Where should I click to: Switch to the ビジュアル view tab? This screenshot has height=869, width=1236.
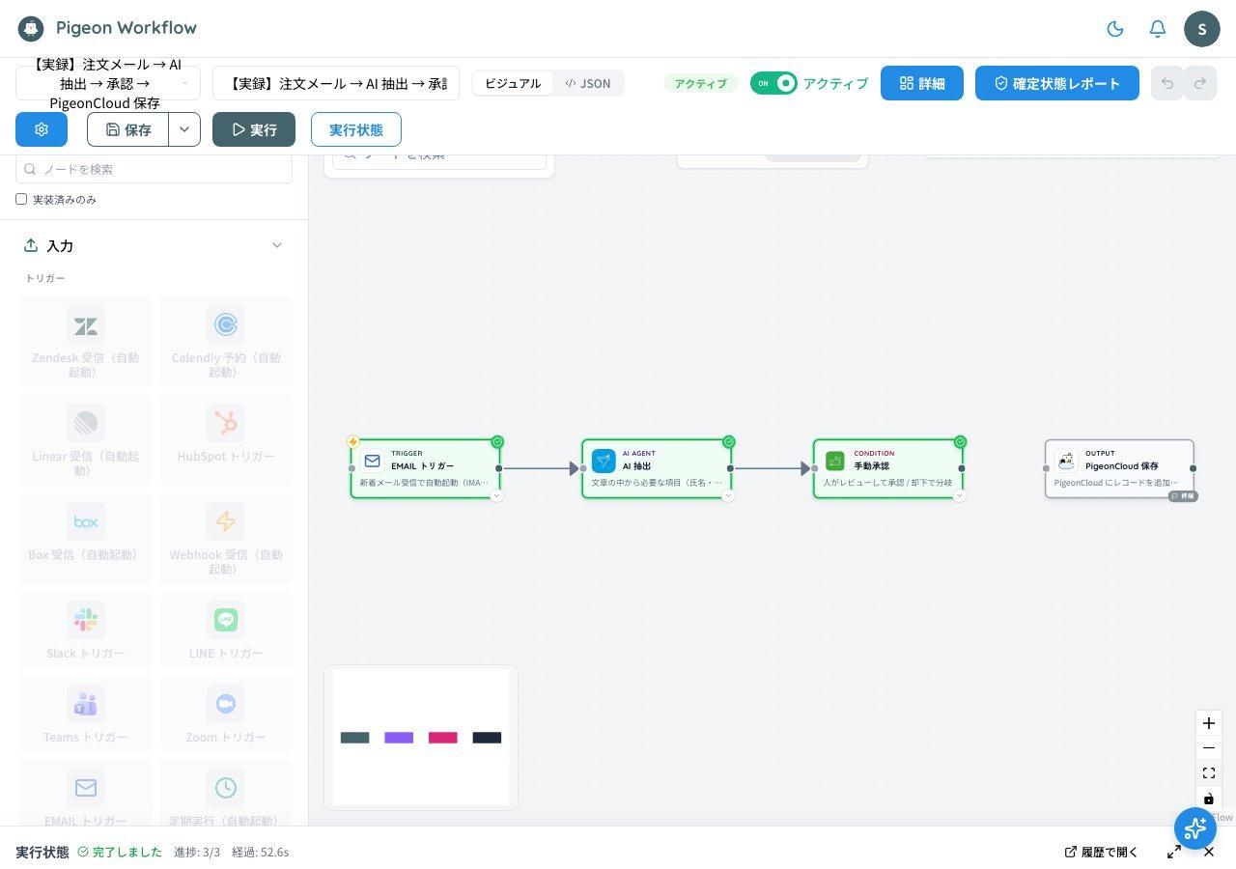[513, 83]
